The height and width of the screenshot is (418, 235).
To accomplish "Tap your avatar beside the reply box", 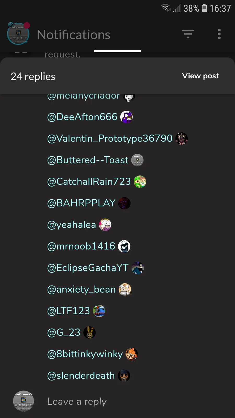I will click(23, 401).
